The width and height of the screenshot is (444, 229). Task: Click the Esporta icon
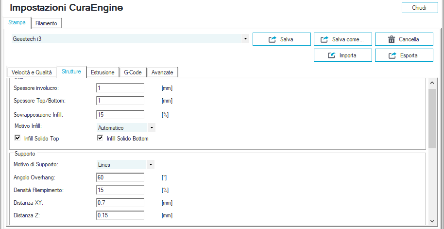click(393, 55)
